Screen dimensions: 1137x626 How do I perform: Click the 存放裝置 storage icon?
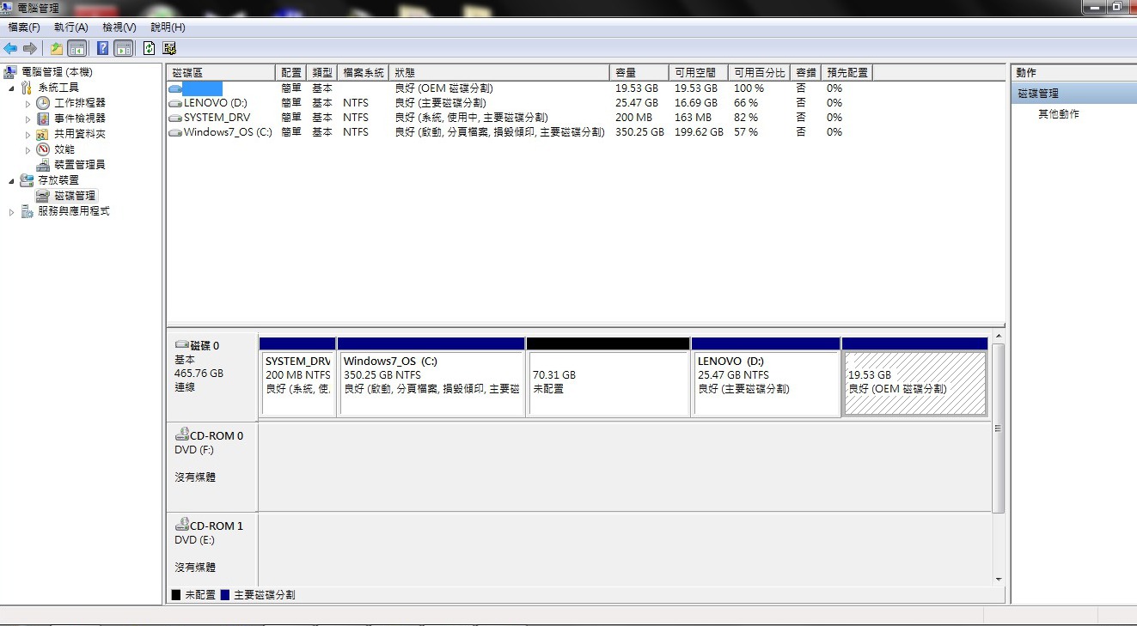click(27, 180)
